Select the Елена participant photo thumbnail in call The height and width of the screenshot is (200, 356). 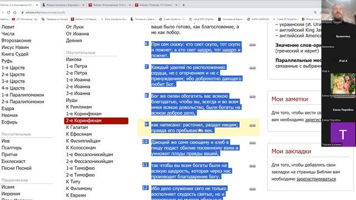point(343,84)
